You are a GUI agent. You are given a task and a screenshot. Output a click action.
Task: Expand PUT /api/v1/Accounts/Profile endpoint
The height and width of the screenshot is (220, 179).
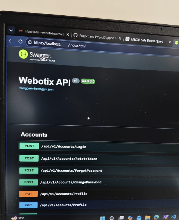click(99, 194)
